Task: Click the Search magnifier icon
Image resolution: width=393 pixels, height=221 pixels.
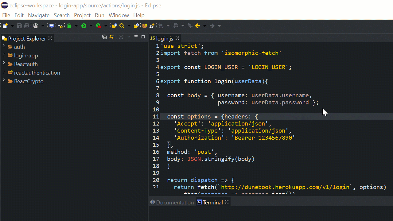Action: pos(122,26)
